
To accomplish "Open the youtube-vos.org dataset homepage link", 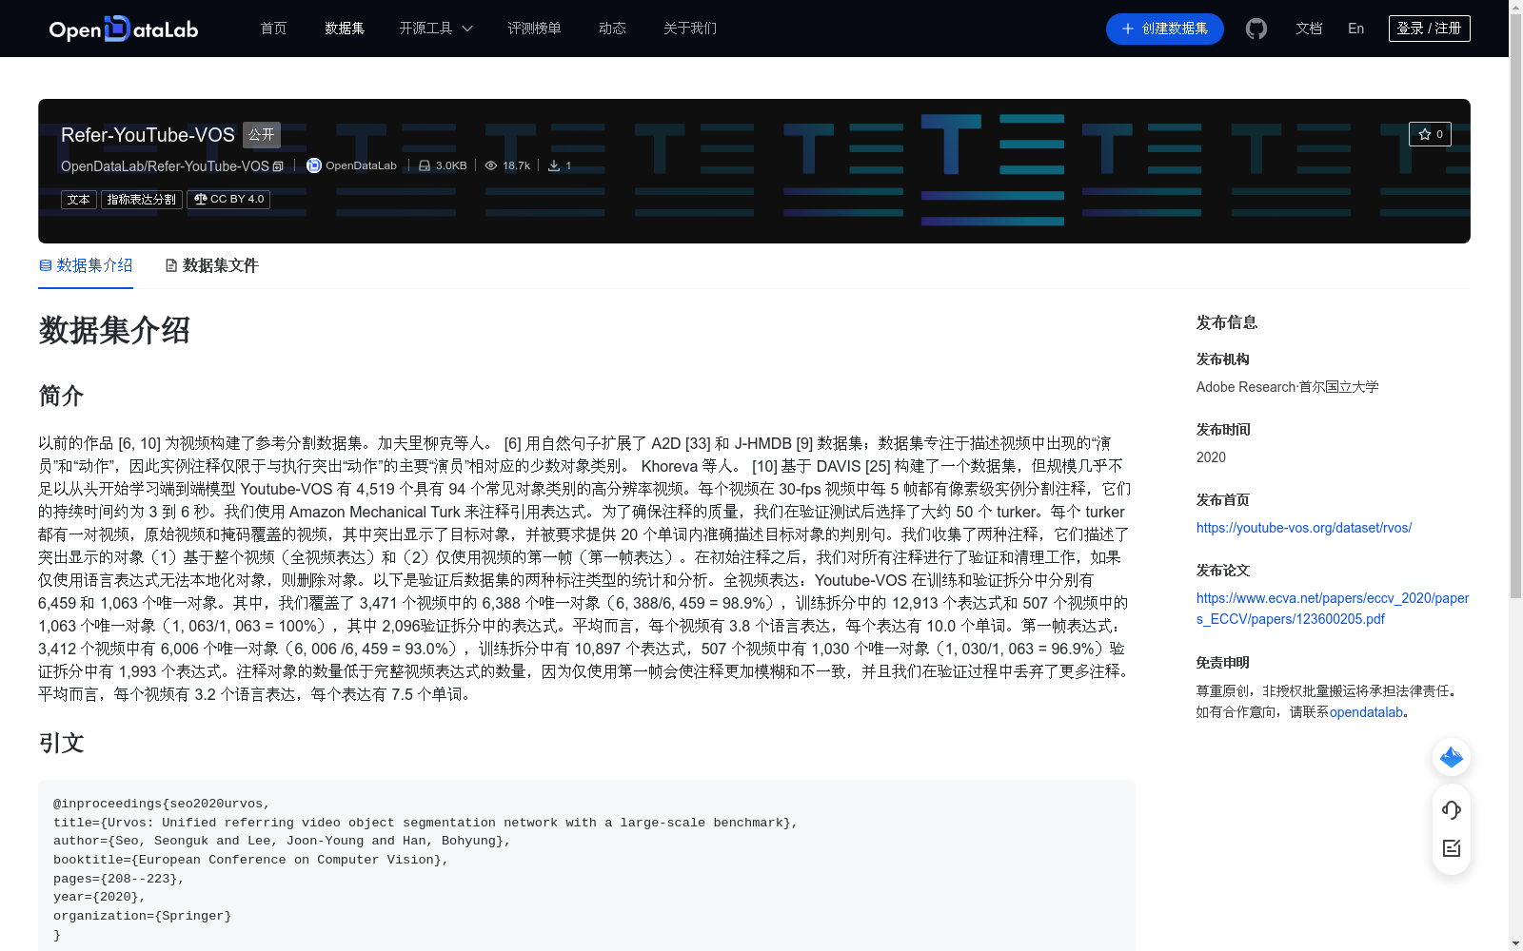I will 1304,528.
